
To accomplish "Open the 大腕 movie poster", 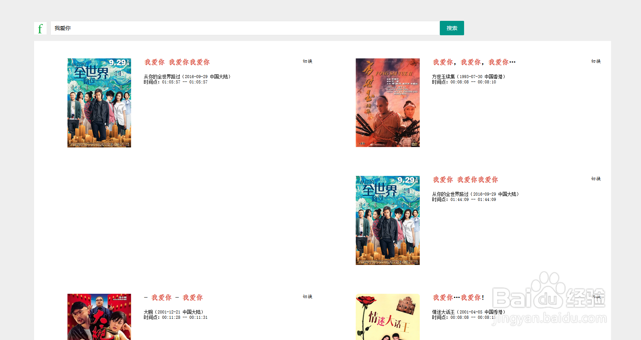I will 99,317.
